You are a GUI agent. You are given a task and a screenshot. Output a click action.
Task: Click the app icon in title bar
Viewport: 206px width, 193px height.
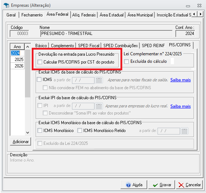pos(6,5)
